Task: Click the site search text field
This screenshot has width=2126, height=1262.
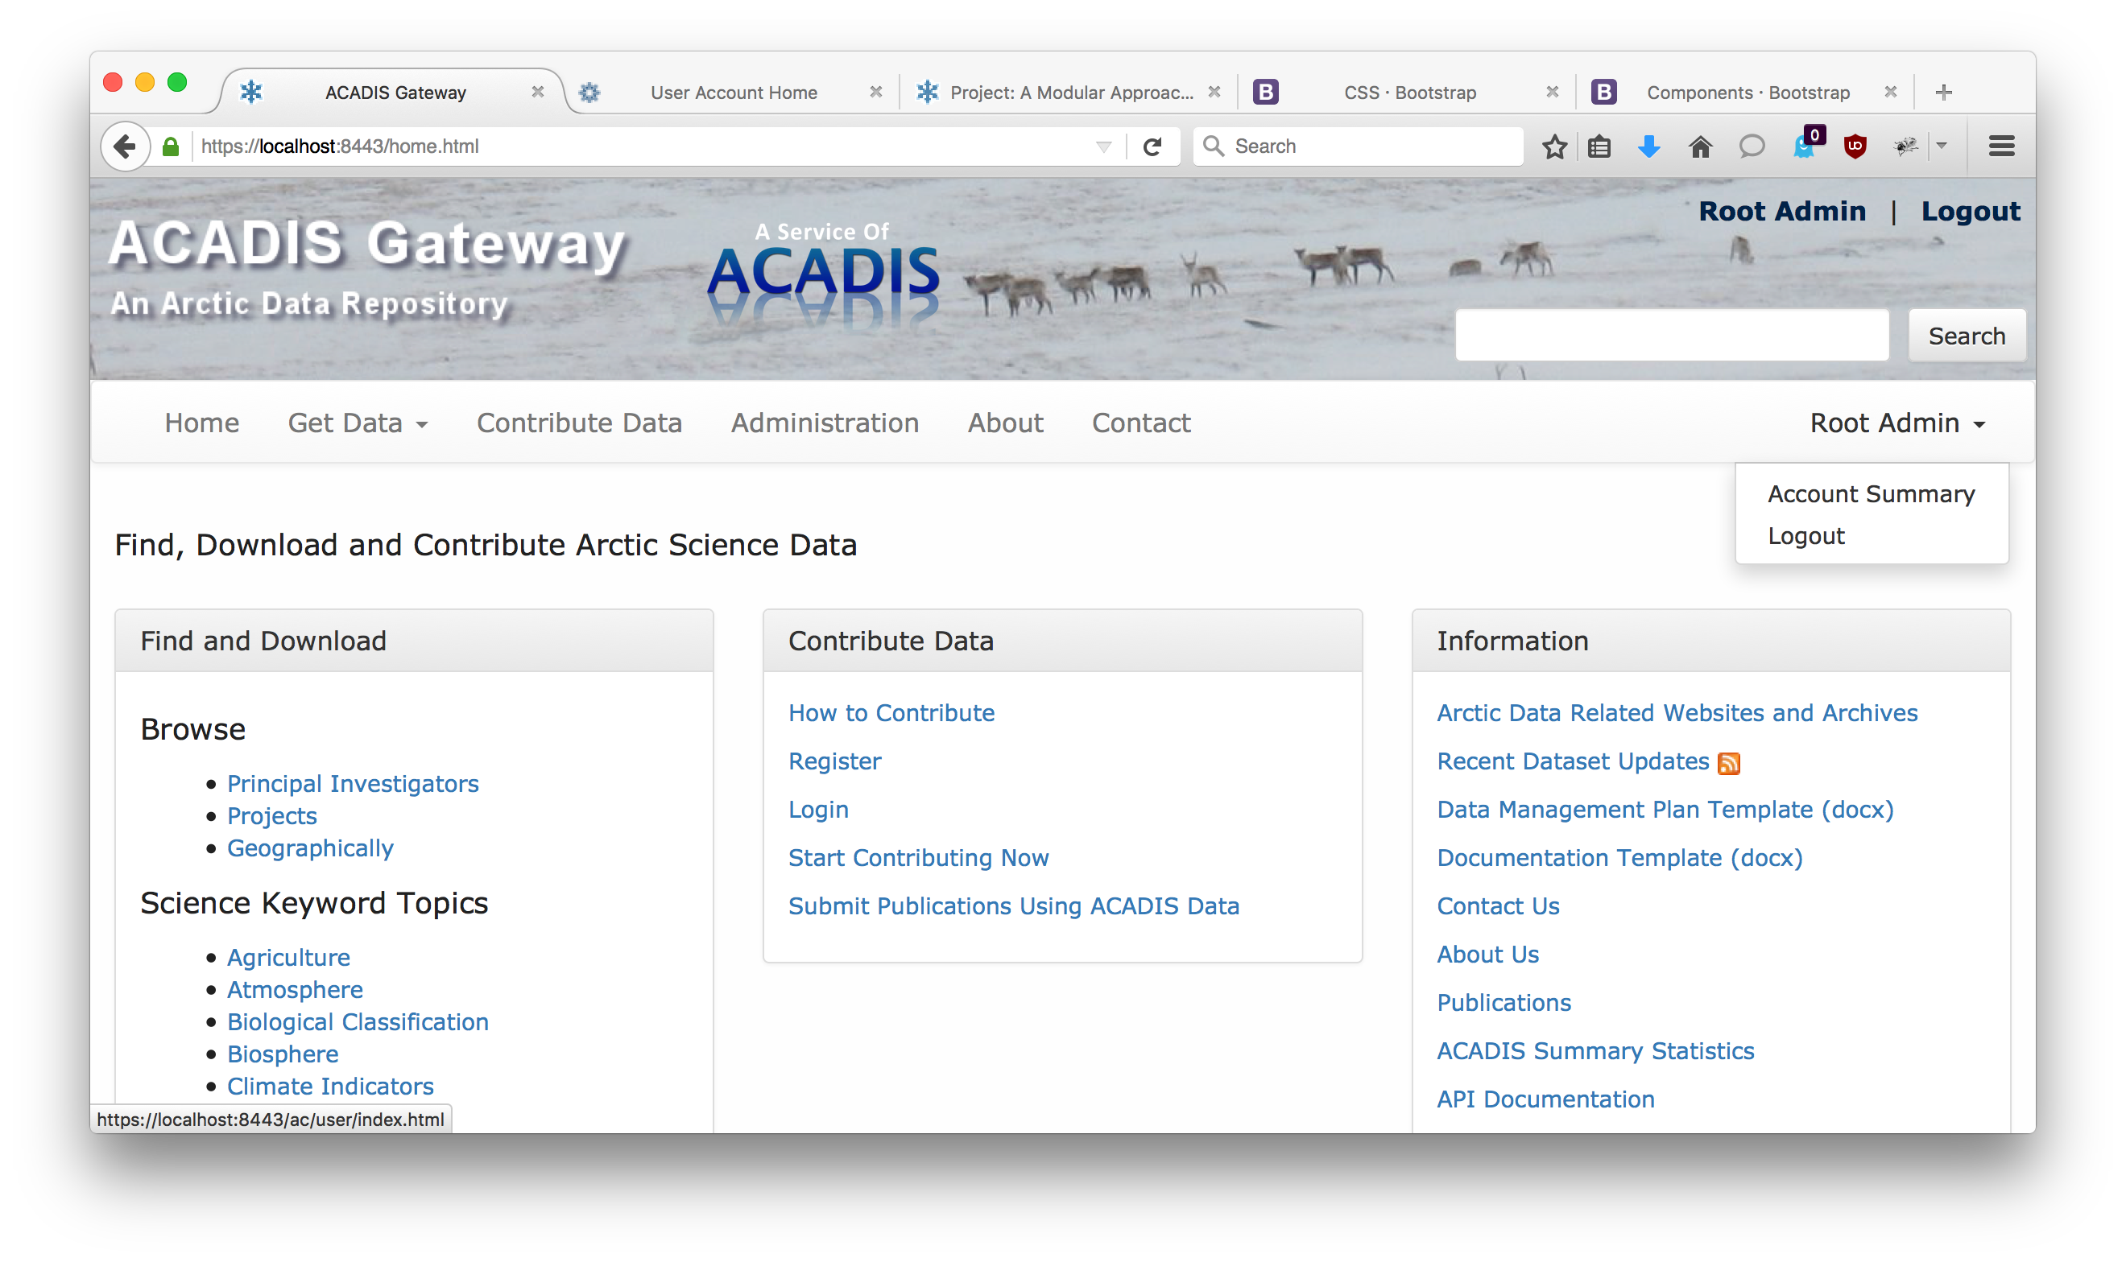Action: [x=1671, y=336]
